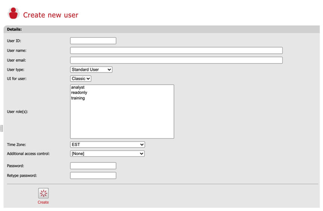Select the readonly role option
Image resolution: width=323 pixels, height=211 pixels.
pyautogui.click(x=79, y=93)
